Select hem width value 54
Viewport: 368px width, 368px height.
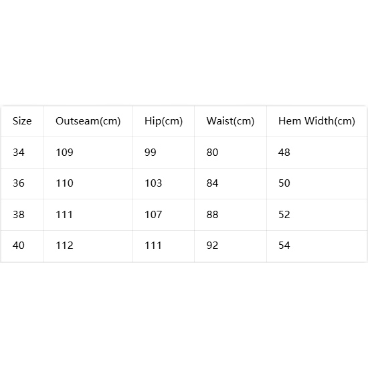click(284, 246)
